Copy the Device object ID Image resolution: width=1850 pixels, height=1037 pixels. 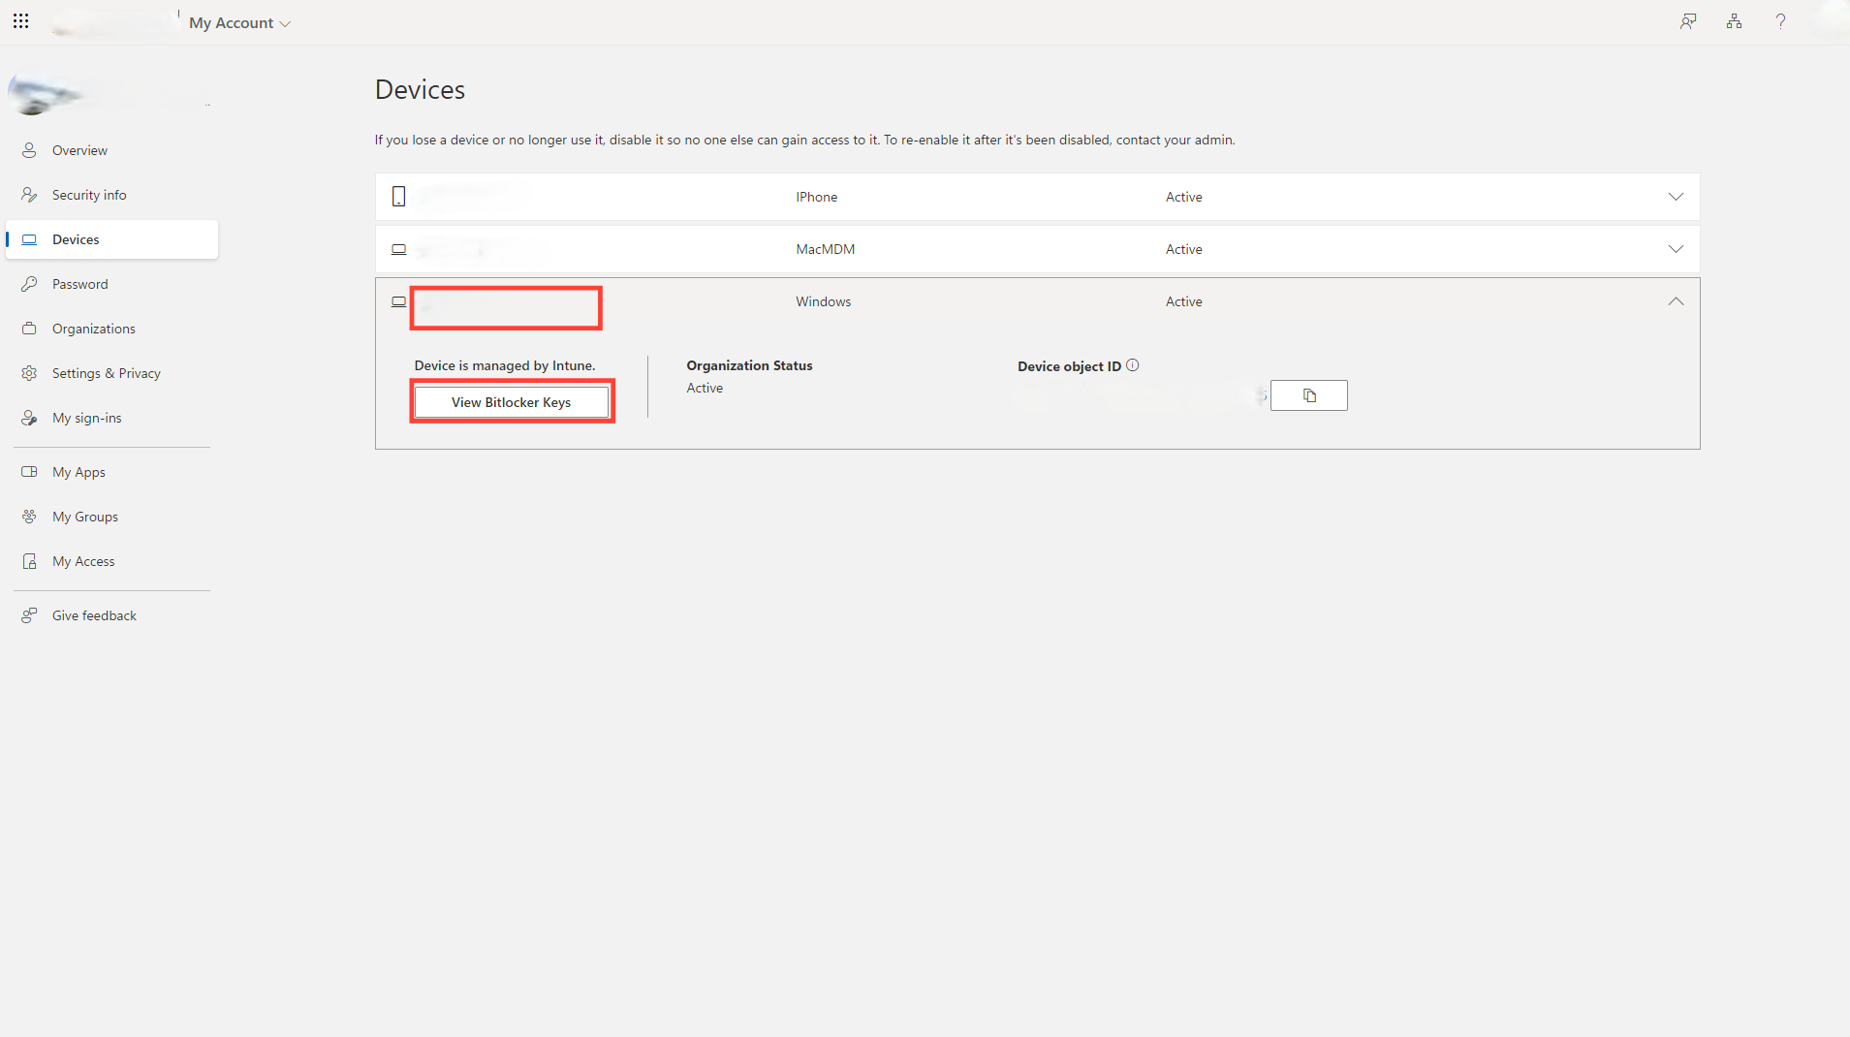(x=1308, y=395)
